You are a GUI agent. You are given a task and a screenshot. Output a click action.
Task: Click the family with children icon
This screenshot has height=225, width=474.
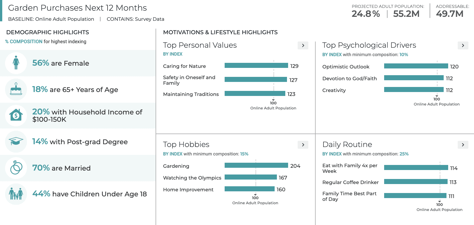tap(16, 194)
